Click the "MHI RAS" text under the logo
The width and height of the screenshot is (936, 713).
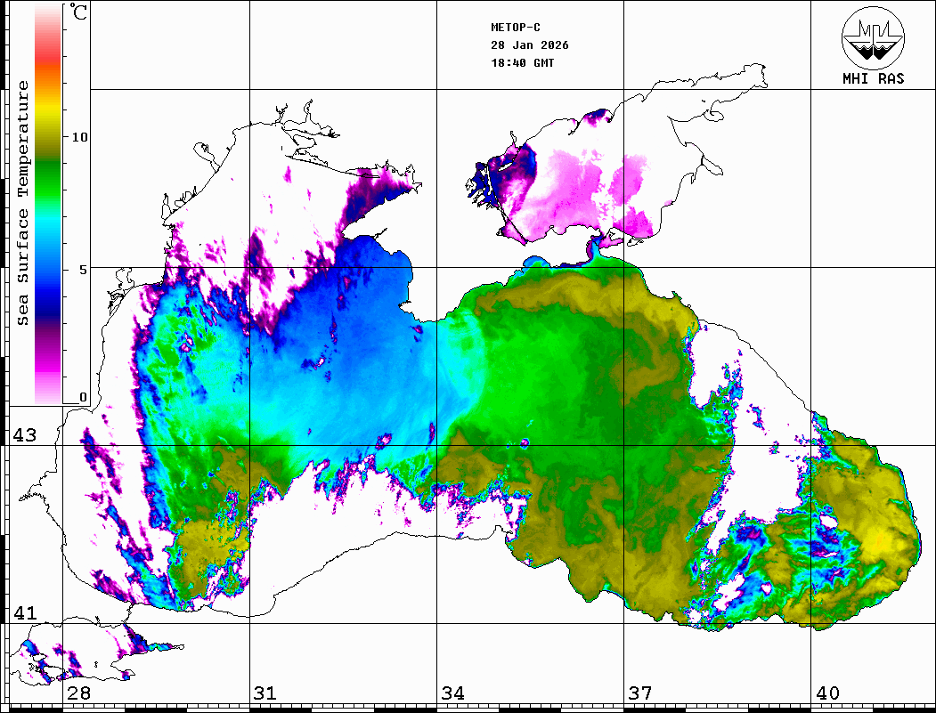873,78
